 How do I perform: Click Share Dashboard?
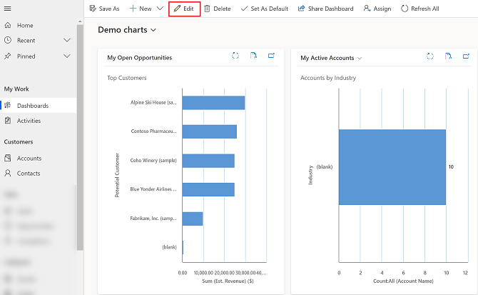(x=325, y=9)
